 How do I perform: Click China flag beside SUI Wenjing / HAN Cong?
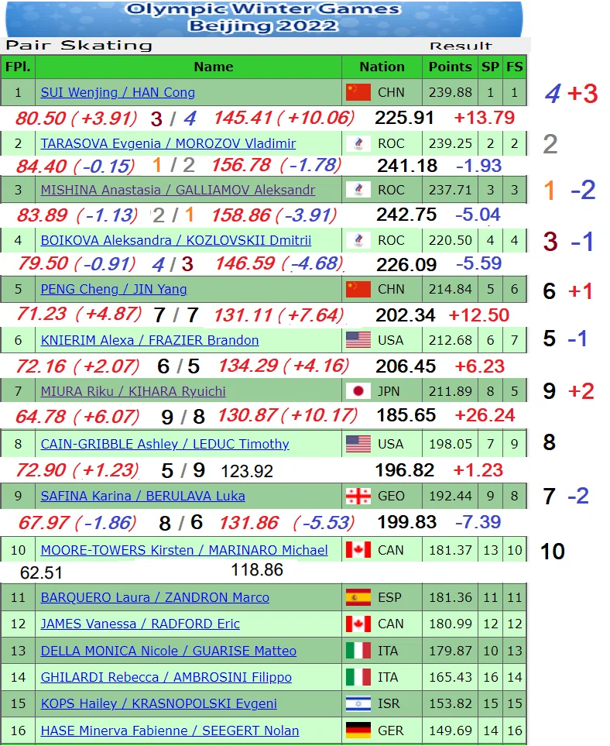[x=358, y=92]
